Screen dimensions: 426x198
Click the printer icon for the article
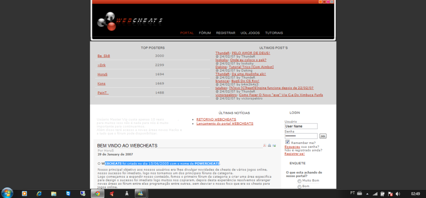tap(270, 145)
